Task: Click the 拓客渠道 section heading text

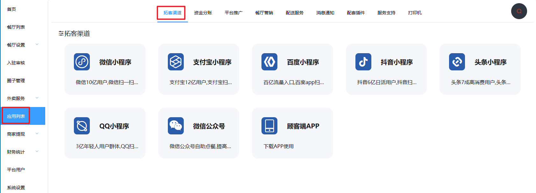Action: [x=77, y=33]
